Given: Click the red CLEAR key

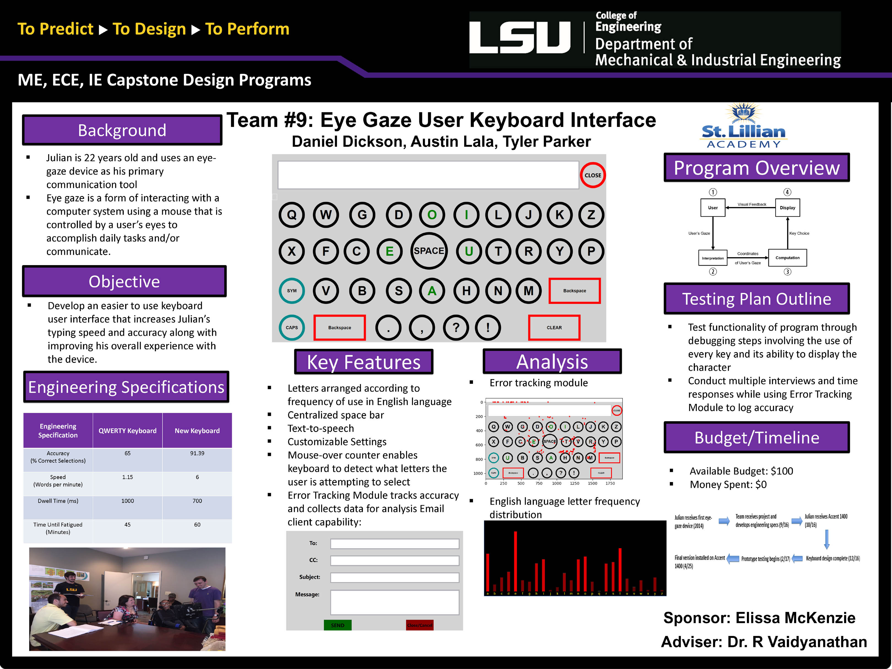Looking at the screenshot, I should tap(554, 327).
